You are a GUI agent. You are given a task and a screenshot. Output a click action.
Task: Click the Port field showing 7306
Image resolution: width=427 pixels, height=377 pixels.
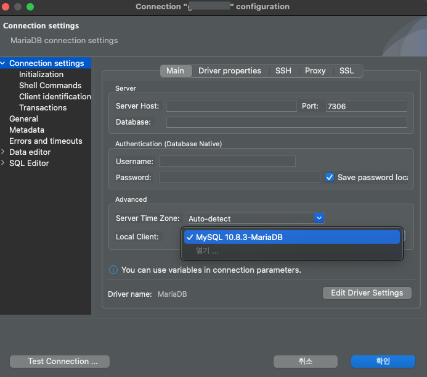(x=366, y=106)
